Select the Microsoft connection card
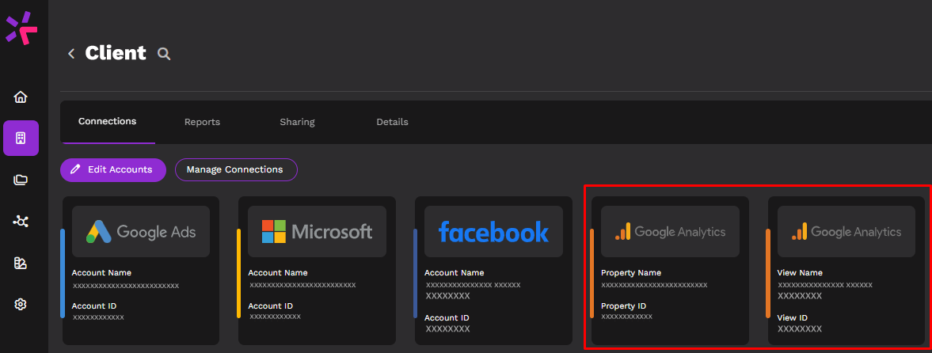This screenshot has height=353, width=932. click(317, 270)
